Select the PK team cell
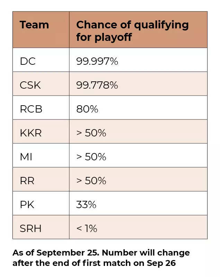 (27, 205)
